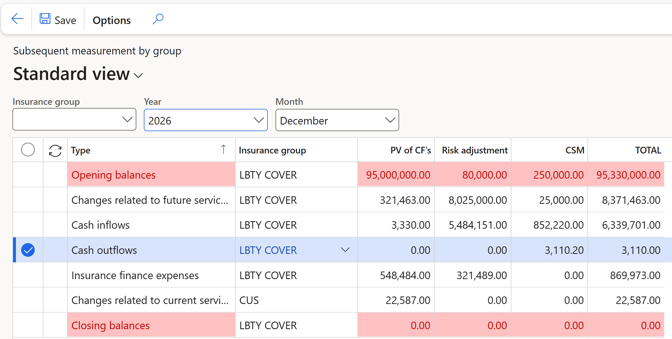Open the Year 2026 dropdown

point(258,120)
